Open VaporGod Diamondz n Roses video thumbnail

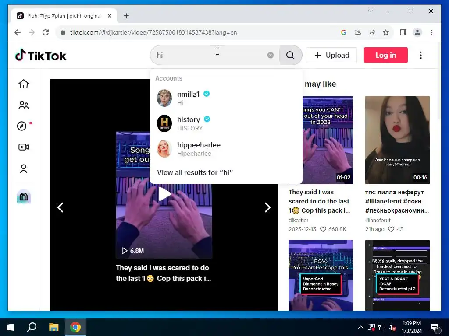321,275
